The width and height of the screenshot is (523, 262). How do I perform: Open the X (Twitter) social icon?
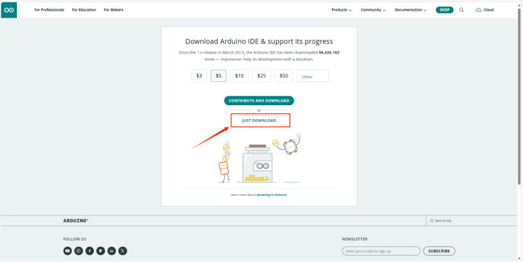tap(122, 251)
